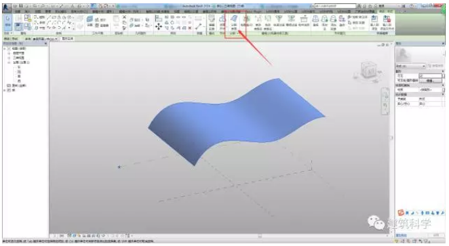This screenshot has height=246, width=449.
Task: Click the Save icon in quick access toolbar
Action: click(20, 6)
